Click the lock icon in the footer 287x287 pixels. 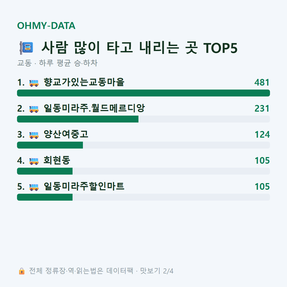[22, 271]
